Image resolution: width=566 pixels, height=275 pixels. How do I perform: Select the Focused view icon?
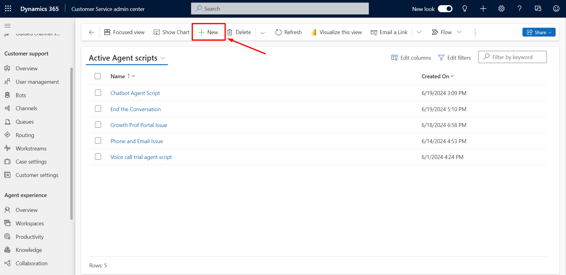[x=107, y=32]
